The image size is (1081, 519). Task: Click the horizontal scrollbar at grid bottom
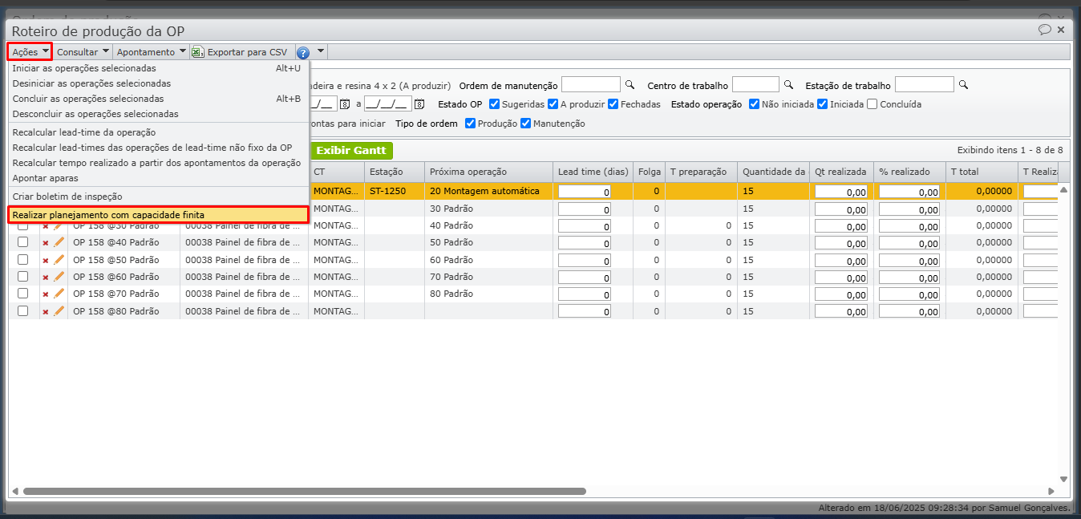[x=305, y=491]
